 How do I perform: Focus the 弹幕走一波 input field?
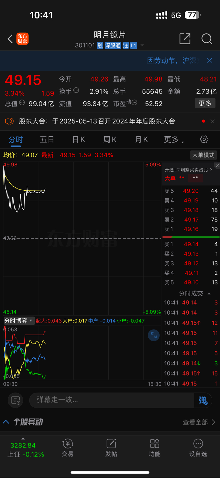112,400
